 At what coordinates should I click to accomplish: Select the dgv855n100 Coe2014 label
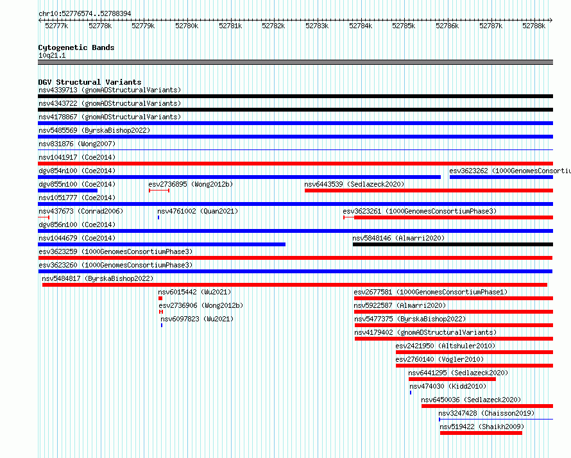click(x=77, y=184)
